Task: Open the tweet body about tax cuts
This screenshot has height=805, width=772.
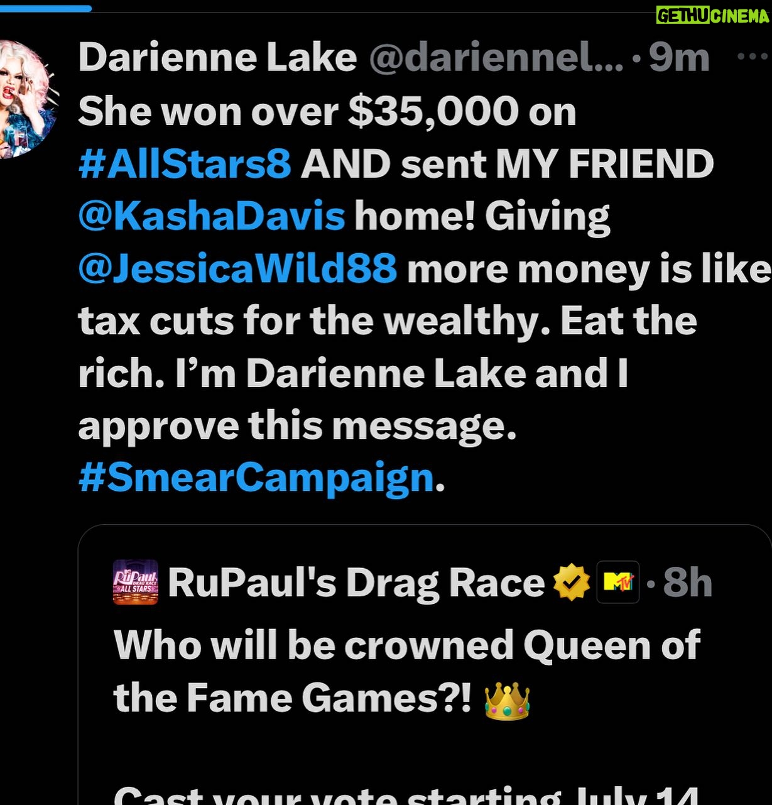Action: tap(424, 295)
